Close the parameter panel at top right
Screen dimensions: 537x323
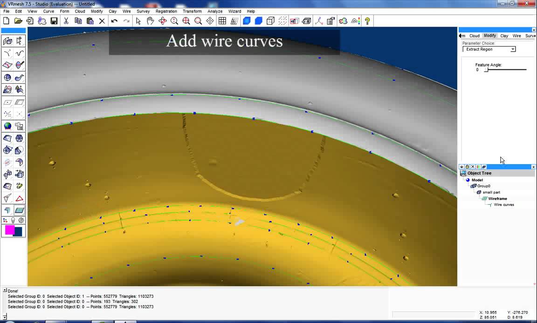(x=534, y=30)
